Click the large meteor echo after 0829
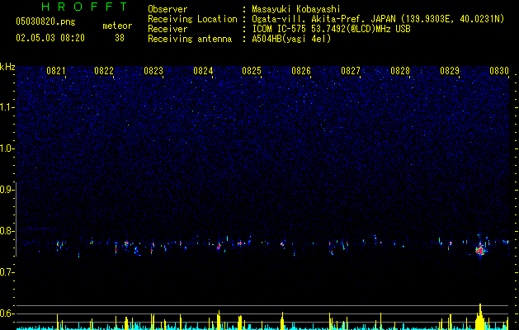 (480, 250)
